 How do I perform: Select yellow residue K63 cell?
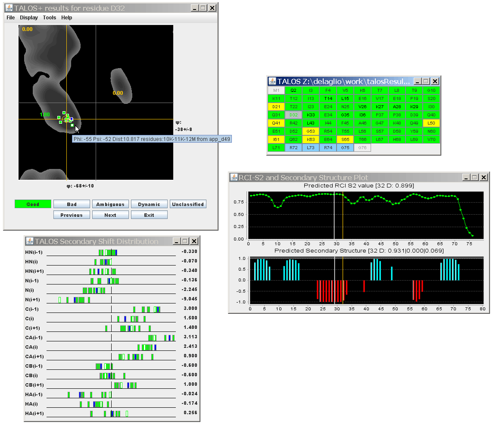[311, 139]
